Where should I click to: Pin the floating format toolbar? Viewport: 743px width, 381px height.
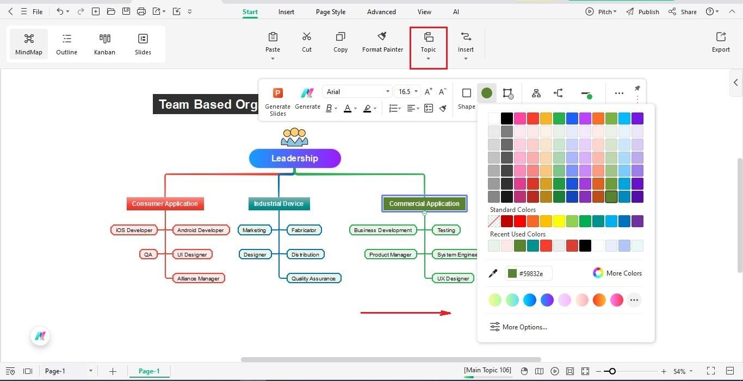[x=637, y=88]
